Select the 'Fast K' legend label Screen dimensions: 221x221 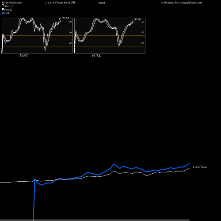pos(8,10)
